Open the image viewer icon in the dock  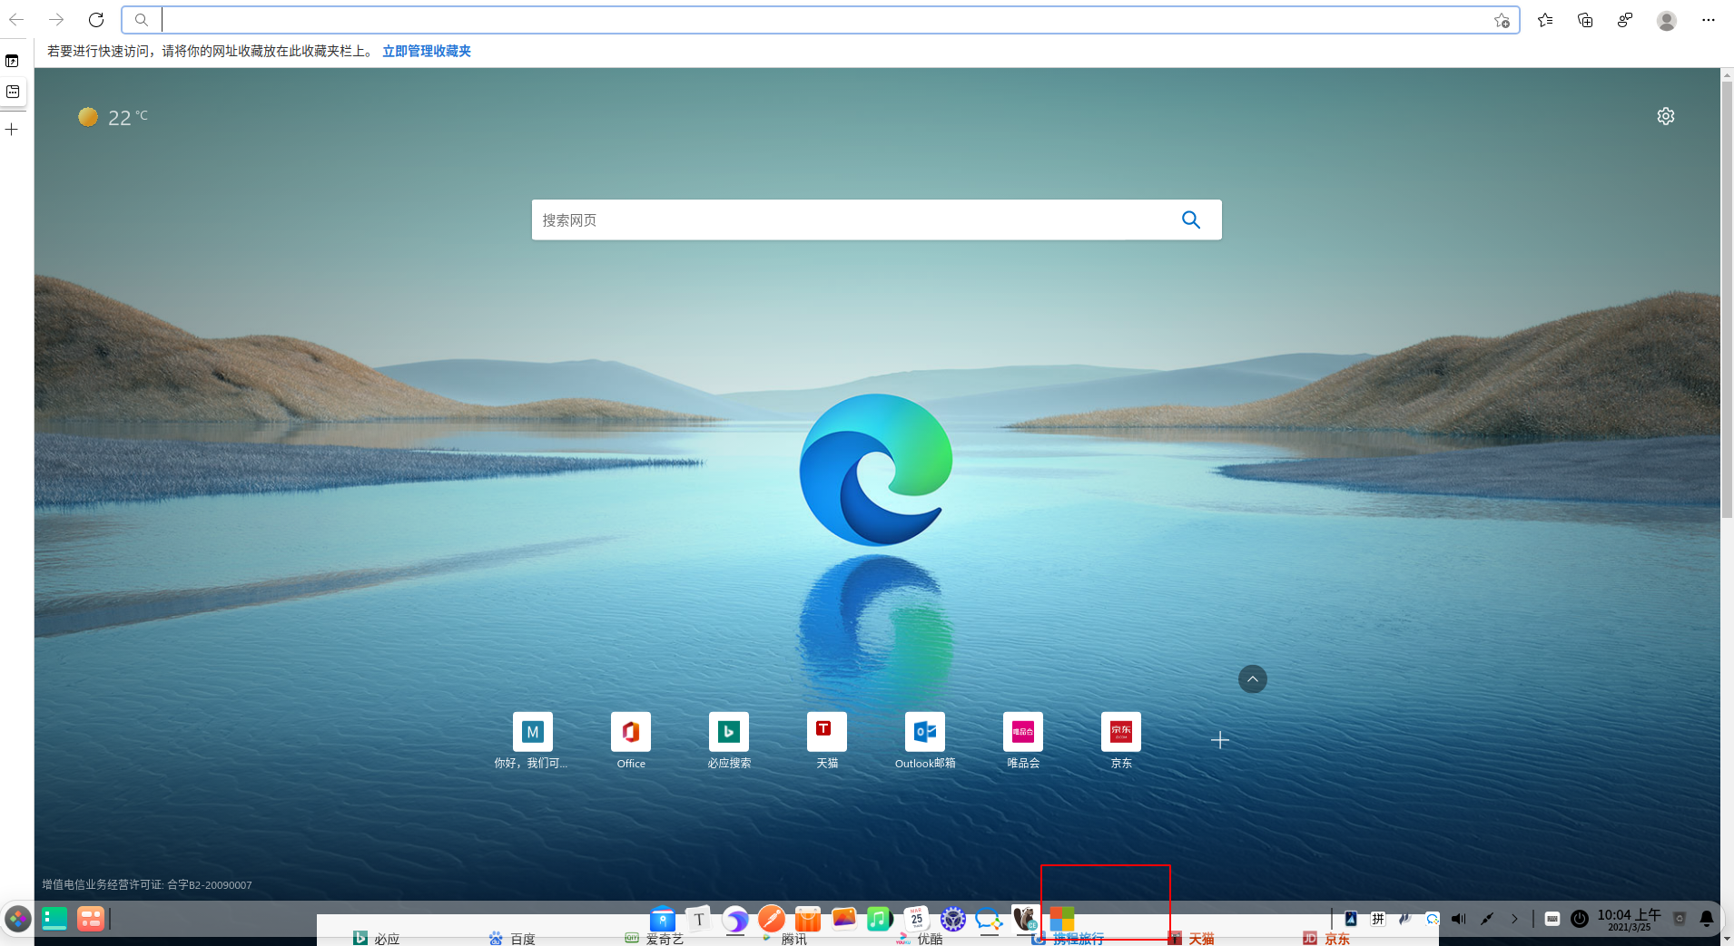point(844,919)
